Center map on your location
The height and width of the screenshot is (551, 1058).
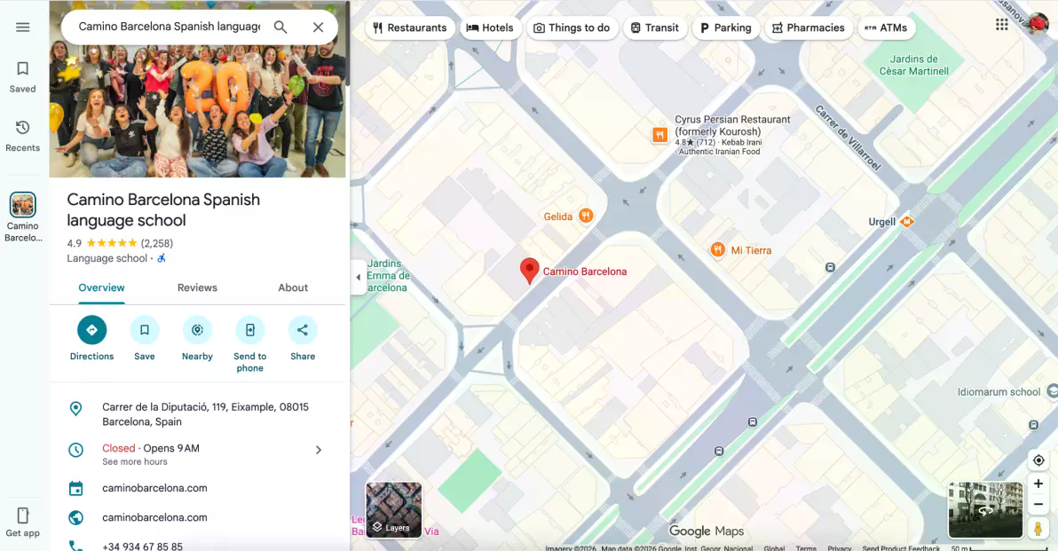(x=1038, y=460)
